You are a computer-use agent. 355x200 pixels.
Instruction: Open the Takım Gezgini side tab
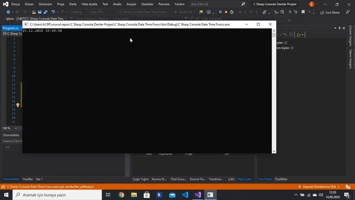tap(351, 59)
